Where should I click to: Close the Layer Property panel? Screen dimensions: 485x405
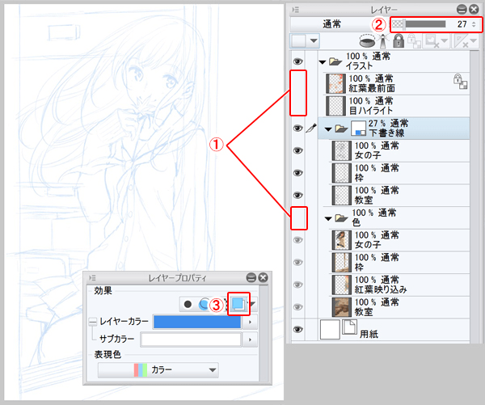(263, 277)
